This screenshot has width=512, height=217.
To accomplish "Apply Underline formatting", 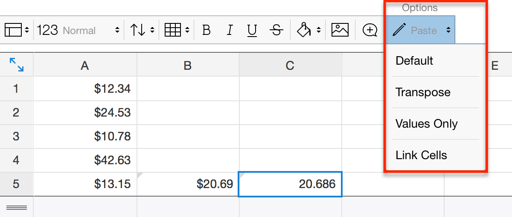I will pos(252,31).
